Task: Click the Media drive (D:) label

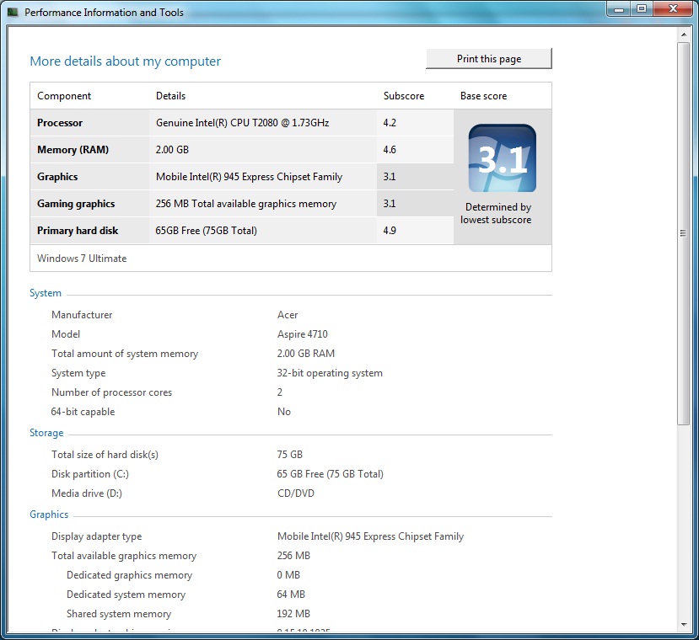Action: [x=87, y=493]
